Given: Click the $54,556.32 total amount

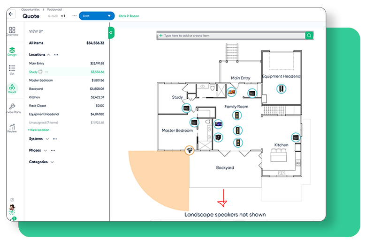Looking at the screenshot, I should click(x=95, y=43).
